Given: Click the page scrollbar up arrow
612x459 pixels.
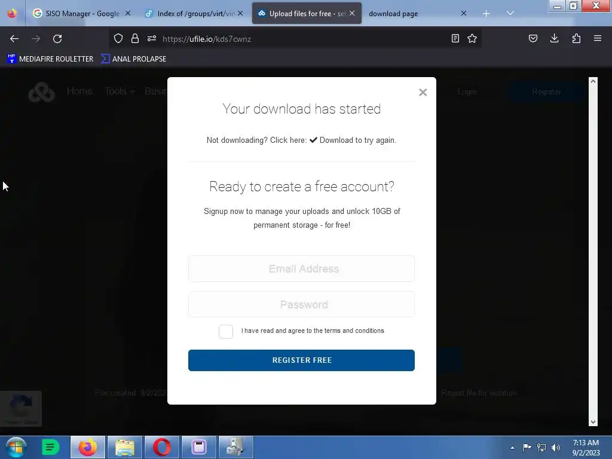Looking at the screenshot, I should pos(593,81).
